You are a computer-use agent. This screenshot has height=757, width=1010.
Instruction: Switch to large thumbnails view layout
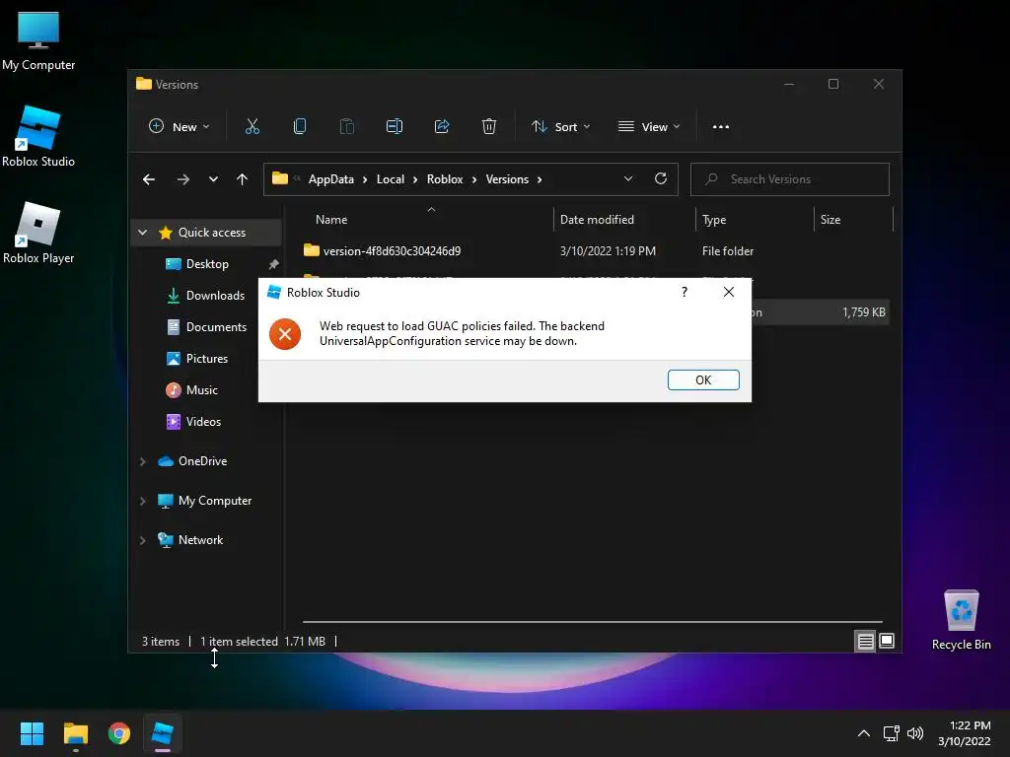887,641
